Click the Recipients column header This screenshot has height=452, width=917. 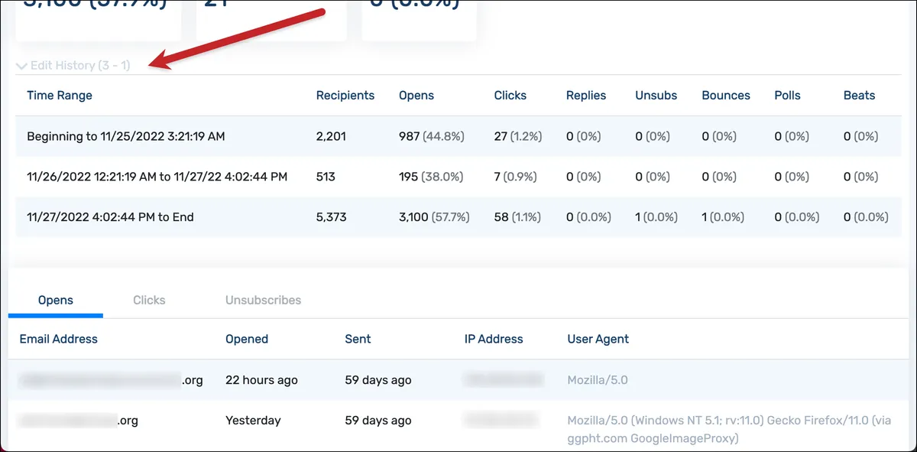coord(345,96)
